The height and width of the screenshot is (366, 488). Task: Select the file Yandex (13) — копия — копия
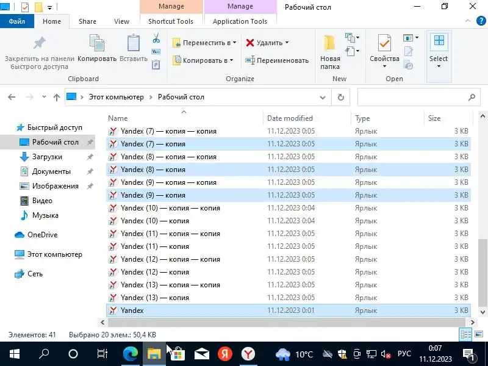(288, 285)
